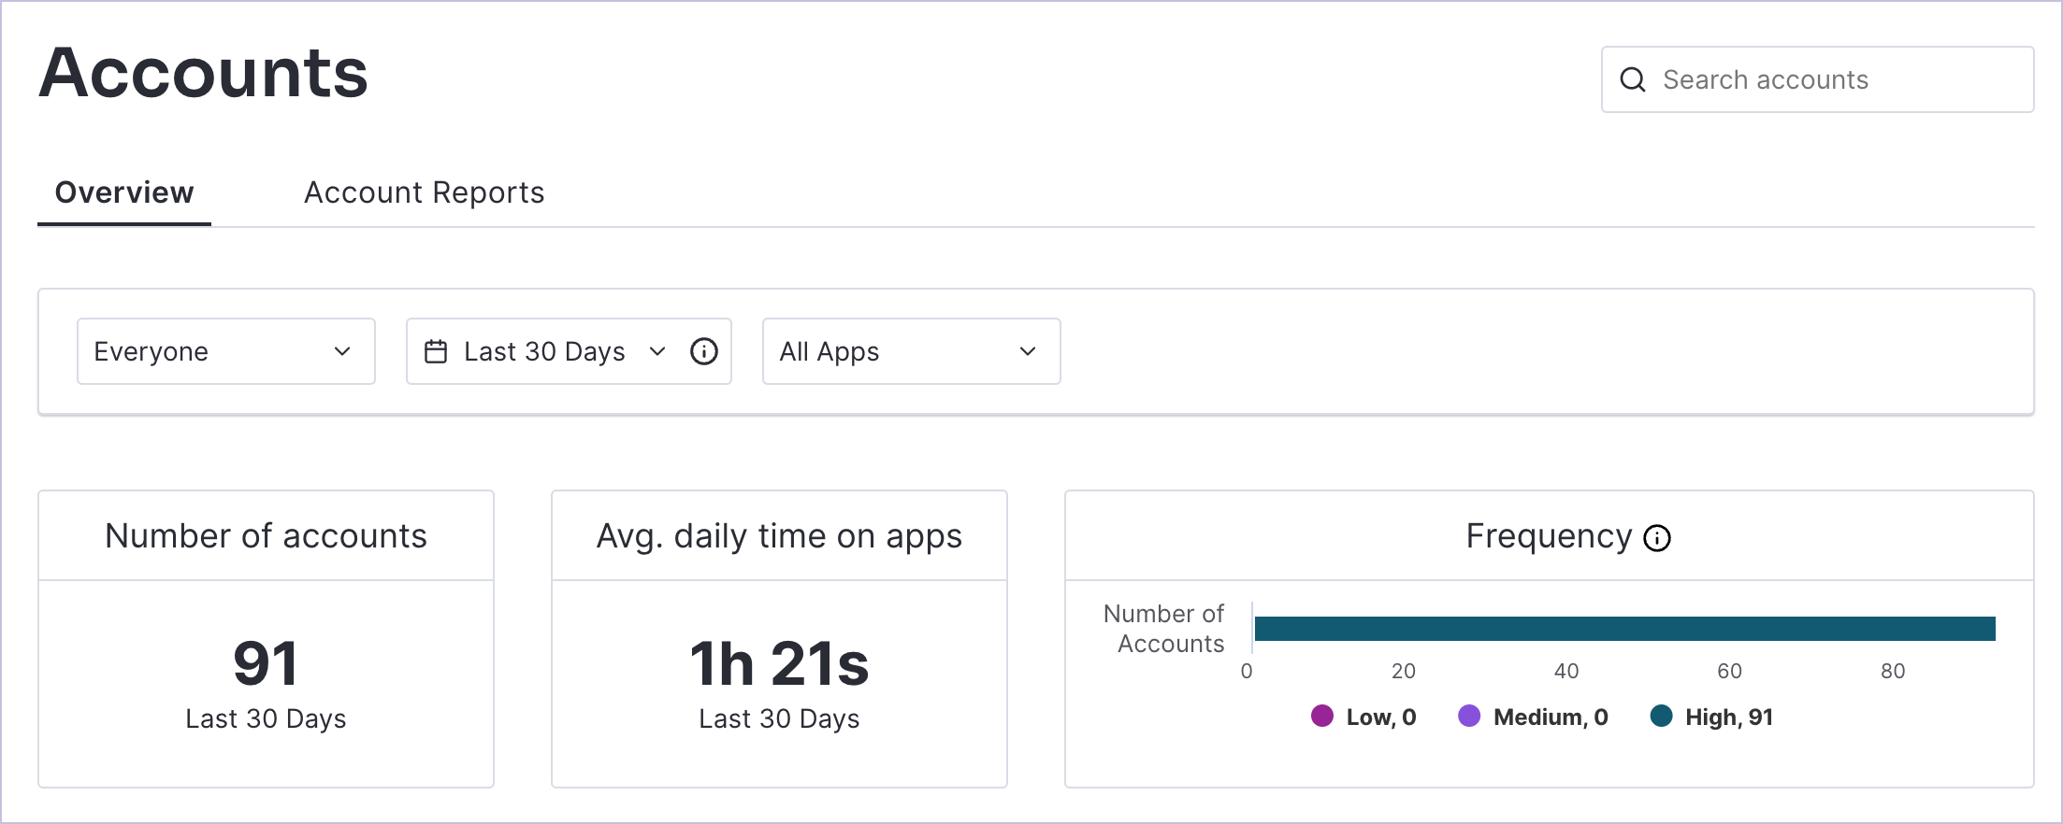Open the Account Reports tab
This screenshot has width=2063, height=824.
[424, 192]
